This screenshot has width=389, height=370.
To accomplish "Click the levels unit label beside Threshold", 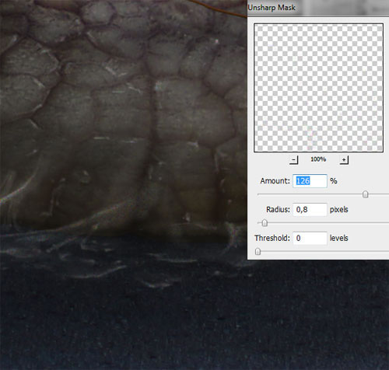I will pyautogui.click(x=338, y=238).
